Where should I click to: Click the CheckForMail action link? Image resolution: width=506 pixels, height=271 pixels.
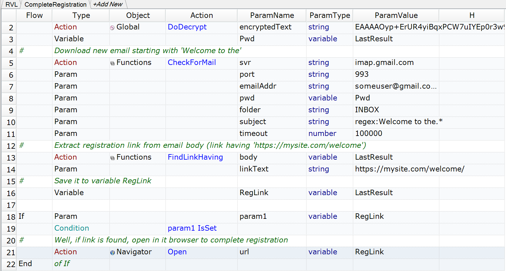192,63
